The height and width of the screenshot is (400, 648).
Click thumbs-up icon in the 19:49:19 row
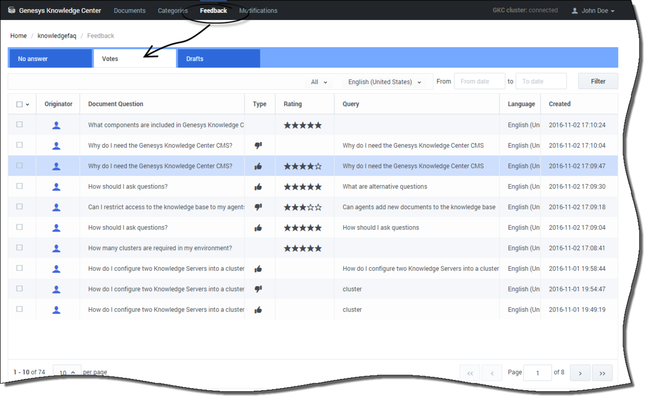click(258, 310)
